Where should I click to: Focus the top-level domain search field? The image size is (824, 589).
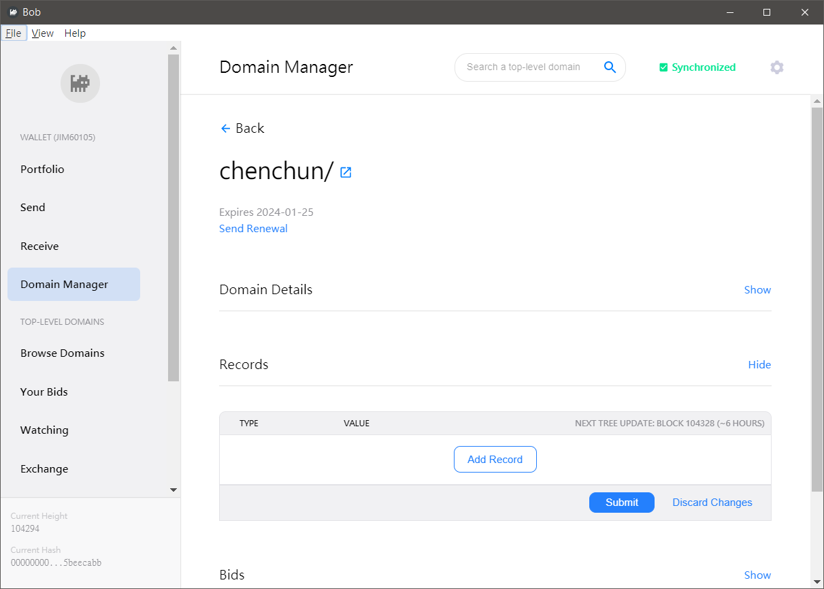click(524, 67)
